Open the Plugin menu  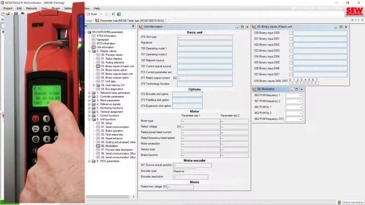pos(56,8)
